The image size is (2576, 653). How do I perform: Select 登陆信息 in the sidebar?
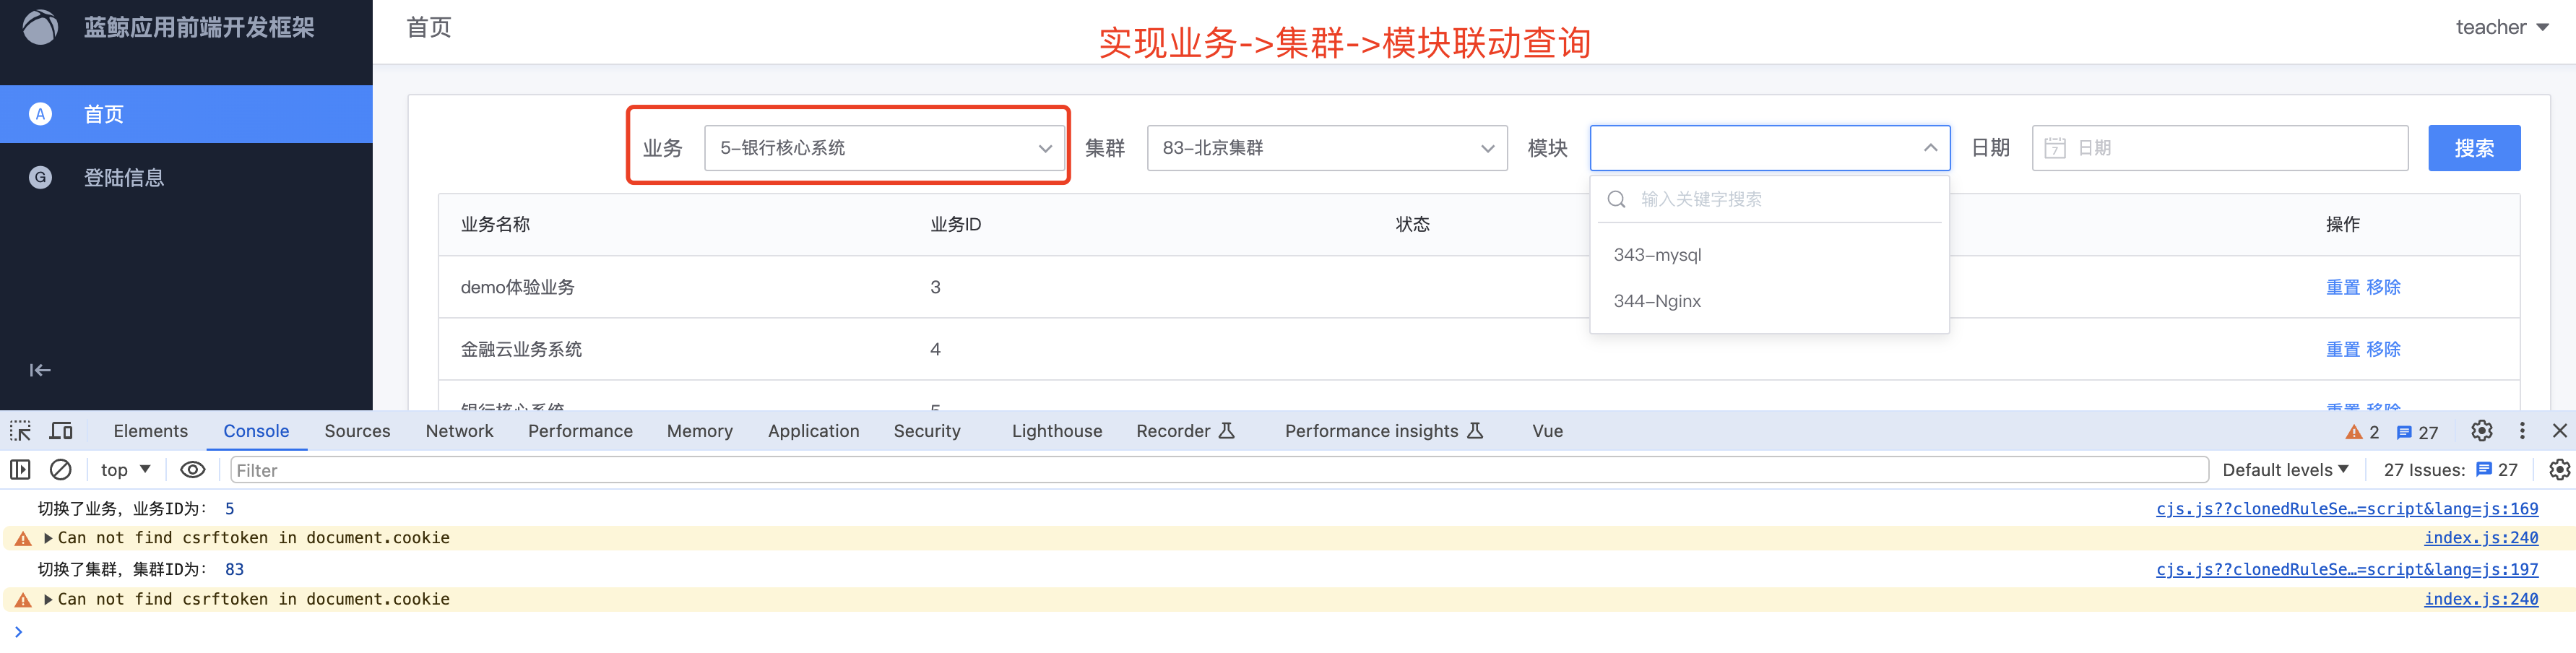coord(123,178)
